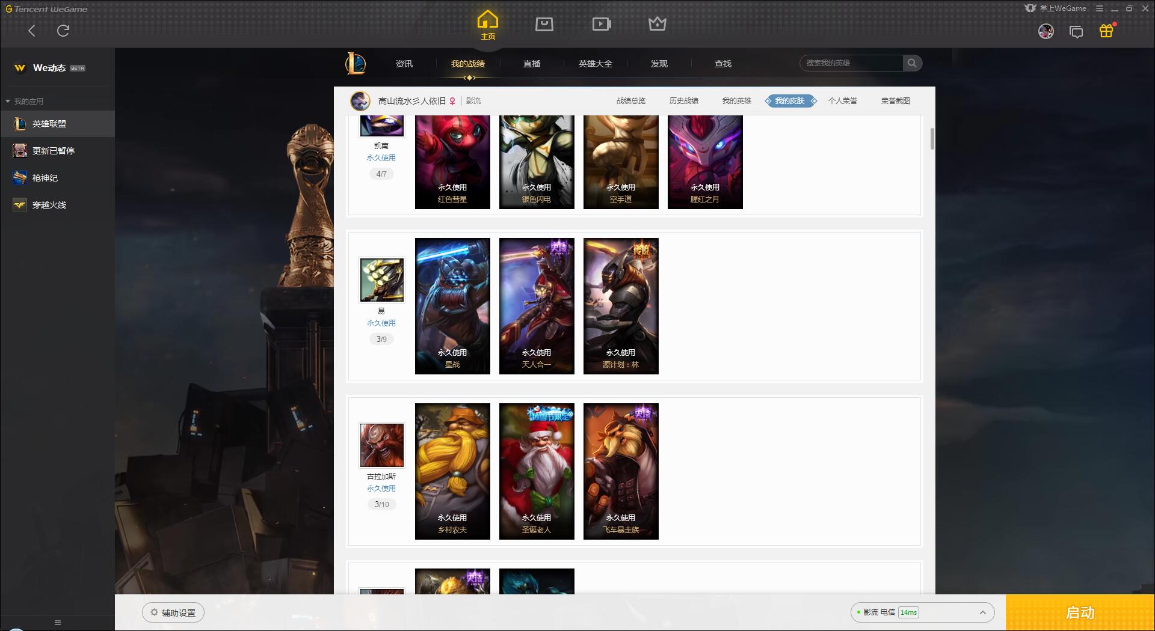Switch to 荣誉截图 sub-tab
The image size is (1155, 631).
896,101
